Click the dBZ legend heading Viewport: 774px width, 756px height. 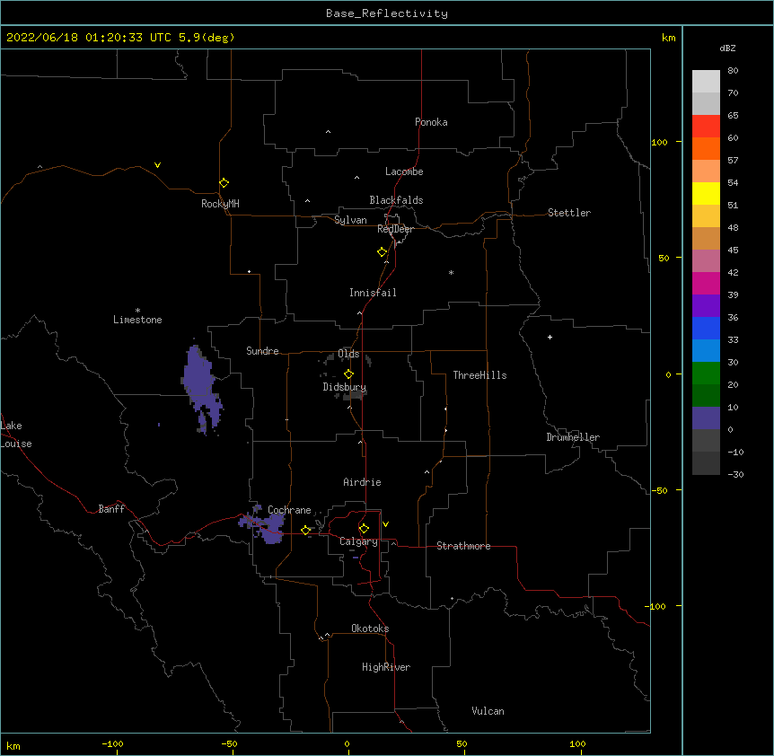tap(727, 48)
